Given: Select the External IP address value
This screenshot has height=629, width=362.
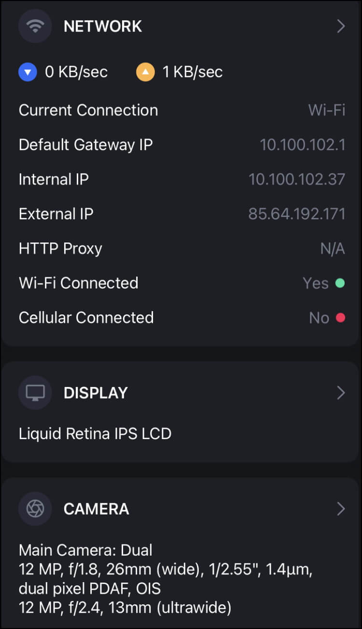Looking at the screenshot, I should click(x=297, y=214).
